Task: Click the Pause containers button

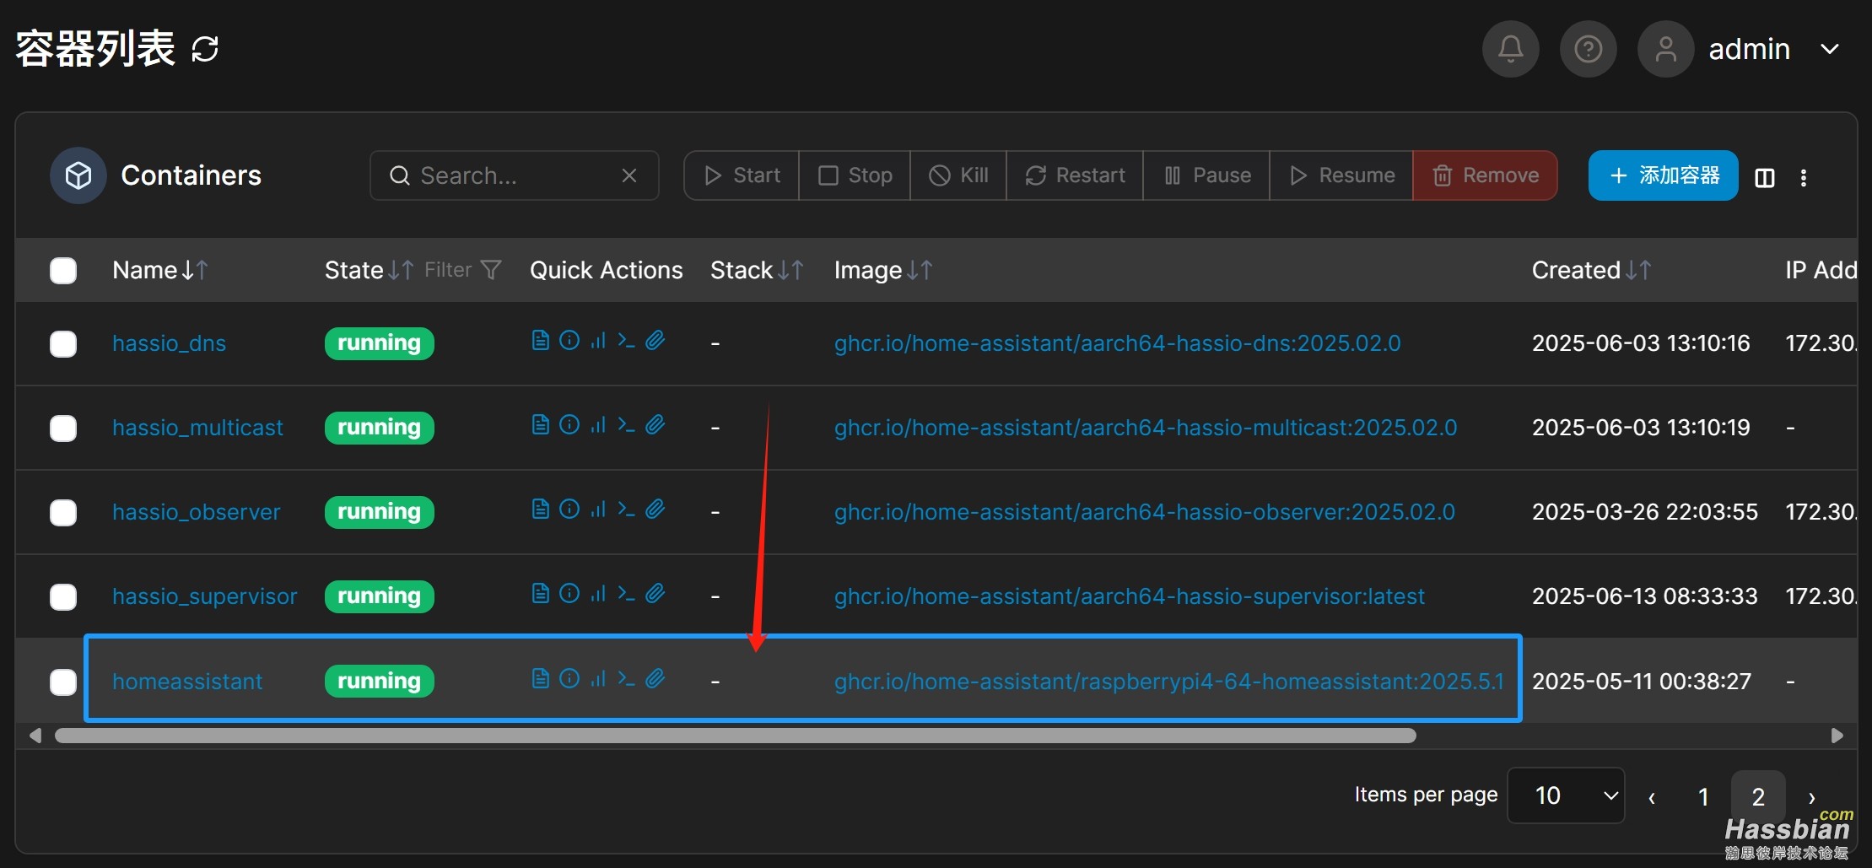Action: tap(1206, 175)
